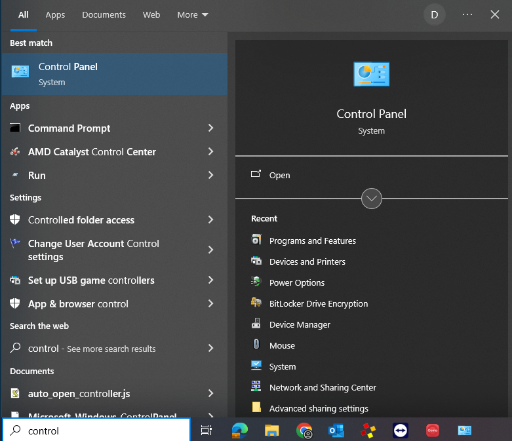
Task: Expand Controlled folder access arrow
Action: (x=210, y=220)
